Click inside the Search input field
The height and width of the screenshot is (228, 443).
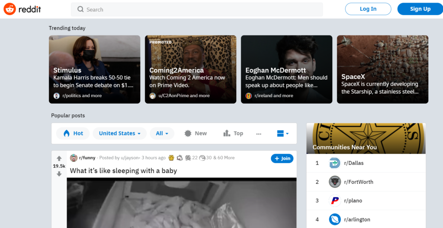[197, 9]
